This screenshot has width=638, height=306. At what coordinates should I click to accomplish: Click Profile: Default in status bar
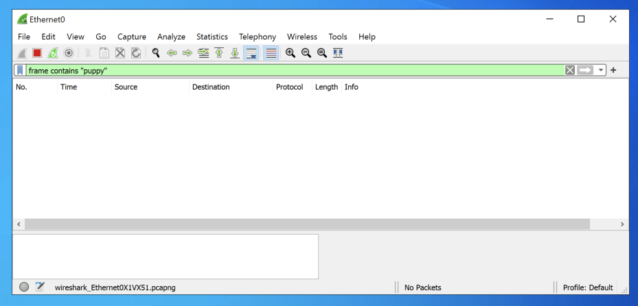point(588,287)
